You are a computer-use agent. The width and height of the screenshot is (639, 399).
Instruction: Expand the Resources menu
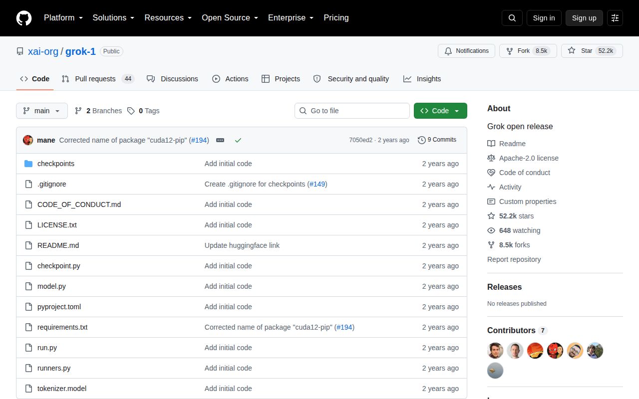tap(168, 18)
